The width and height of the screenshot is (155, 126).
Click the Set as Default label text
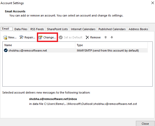pyautogui.click(x=73, y=37)
